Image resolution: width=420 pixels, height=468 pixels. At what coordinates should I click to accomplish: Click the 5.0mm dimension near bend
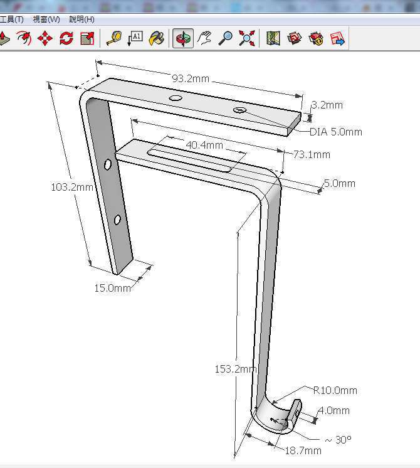coord(340,183)
